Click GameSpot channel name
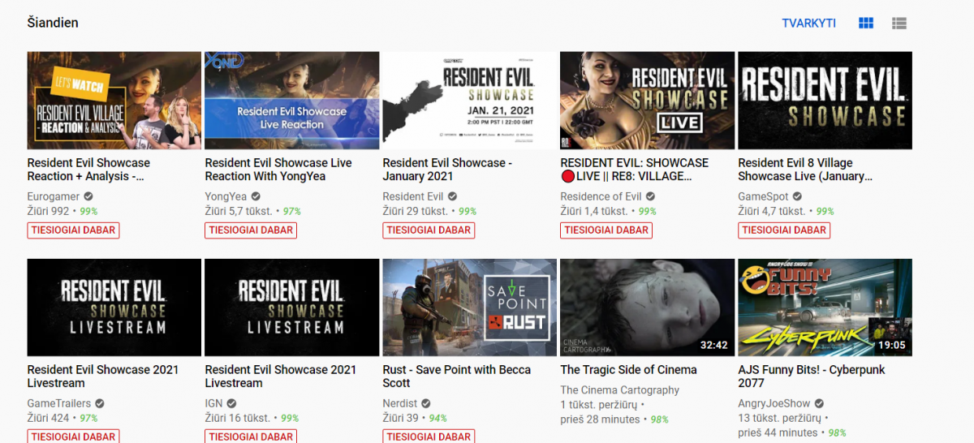 (763, 196)
